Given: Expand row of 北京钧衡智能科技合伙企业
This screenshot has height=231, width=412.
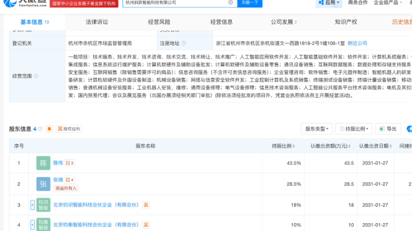Looking at the screenshot, I should click(x=32, y=225).
